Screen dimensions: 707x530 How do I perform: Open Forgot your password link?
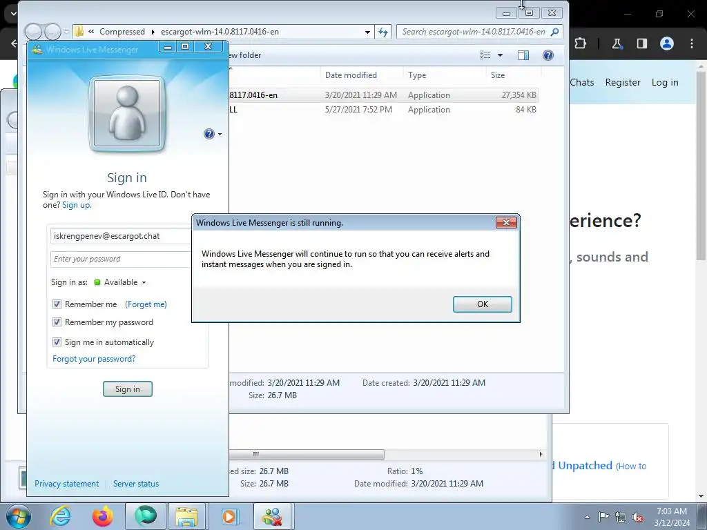click(94, 359)
